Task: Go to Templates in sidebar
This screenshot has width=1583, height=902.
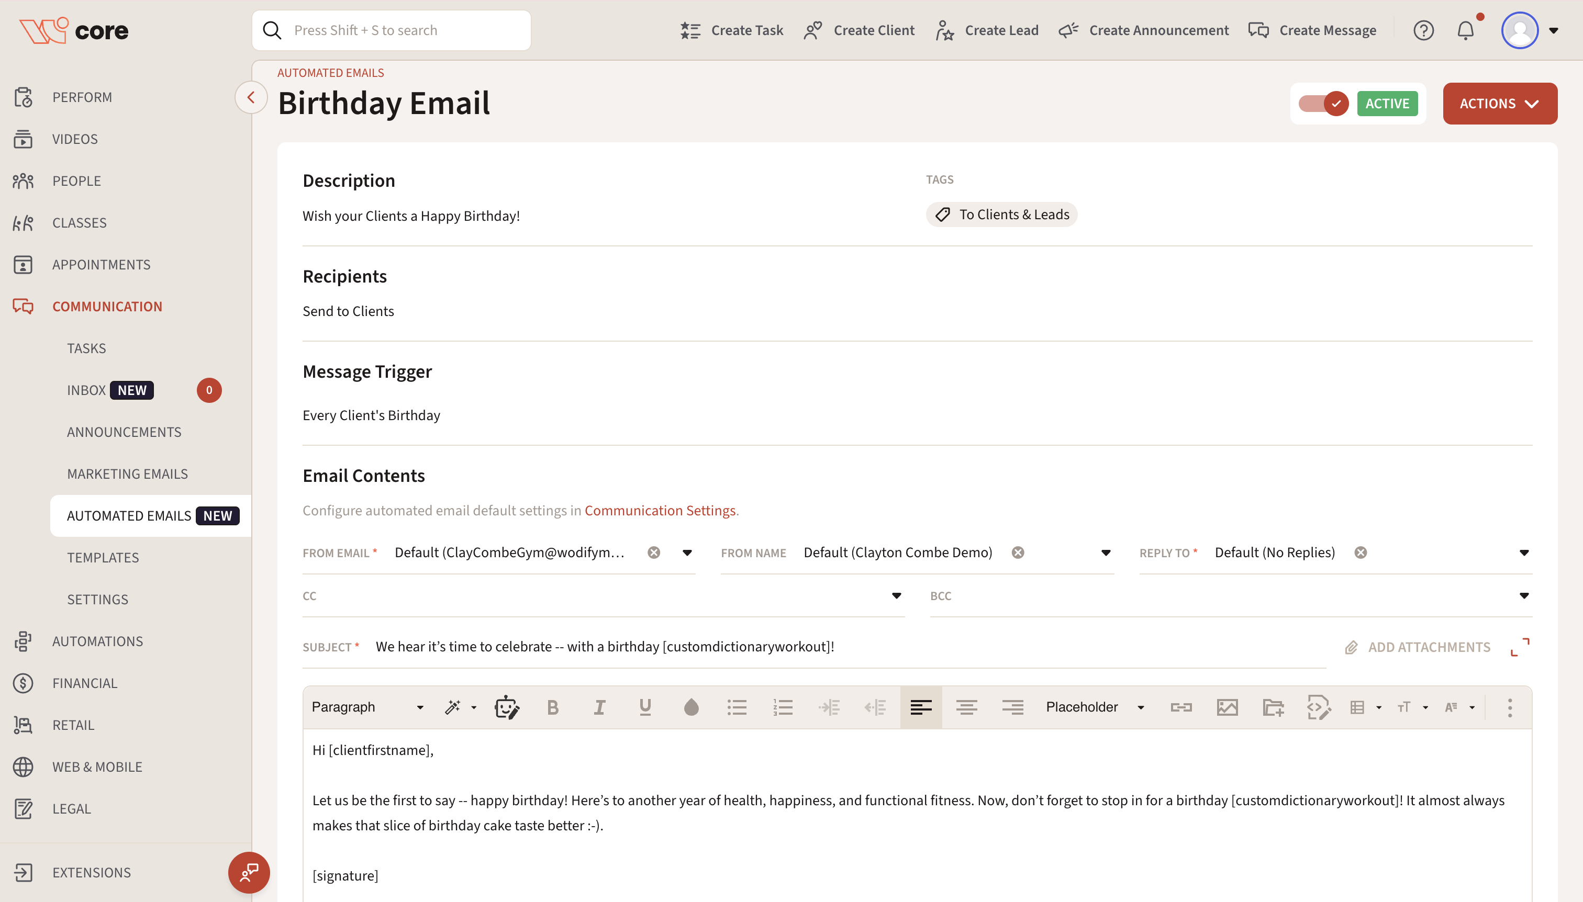Action: click(x=103, y=558)
